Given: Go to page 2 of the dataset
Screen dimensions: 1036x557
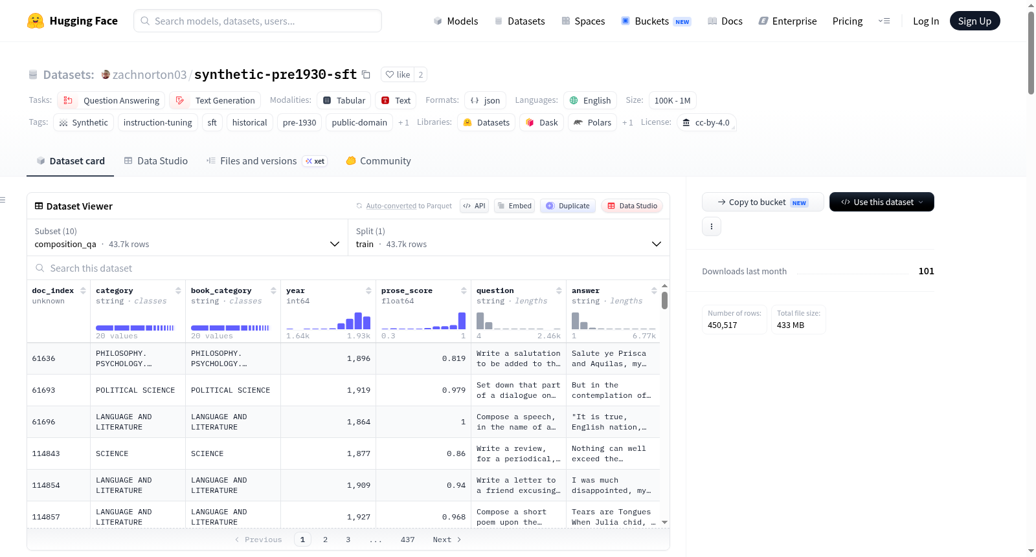Looking at the screenshot, I should coord(325,540).
